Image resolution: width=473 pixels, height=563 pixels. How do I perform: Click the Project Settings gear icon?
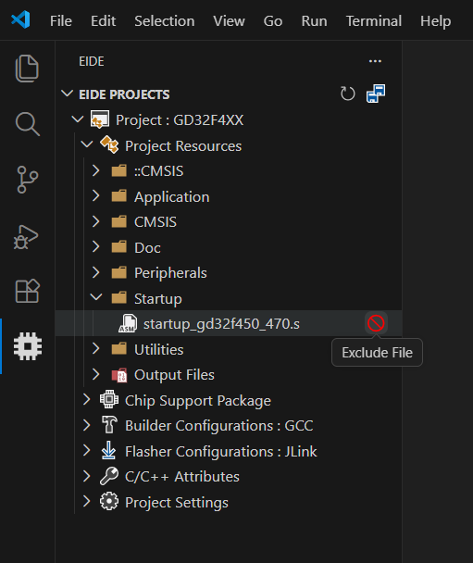coord(109,501)
